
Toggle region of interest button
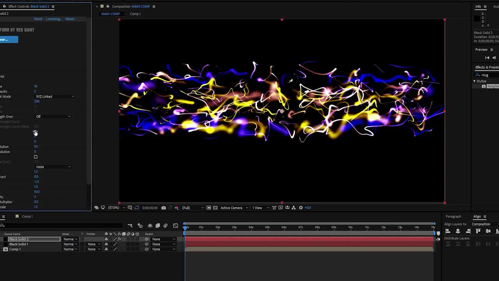[209, 208]
